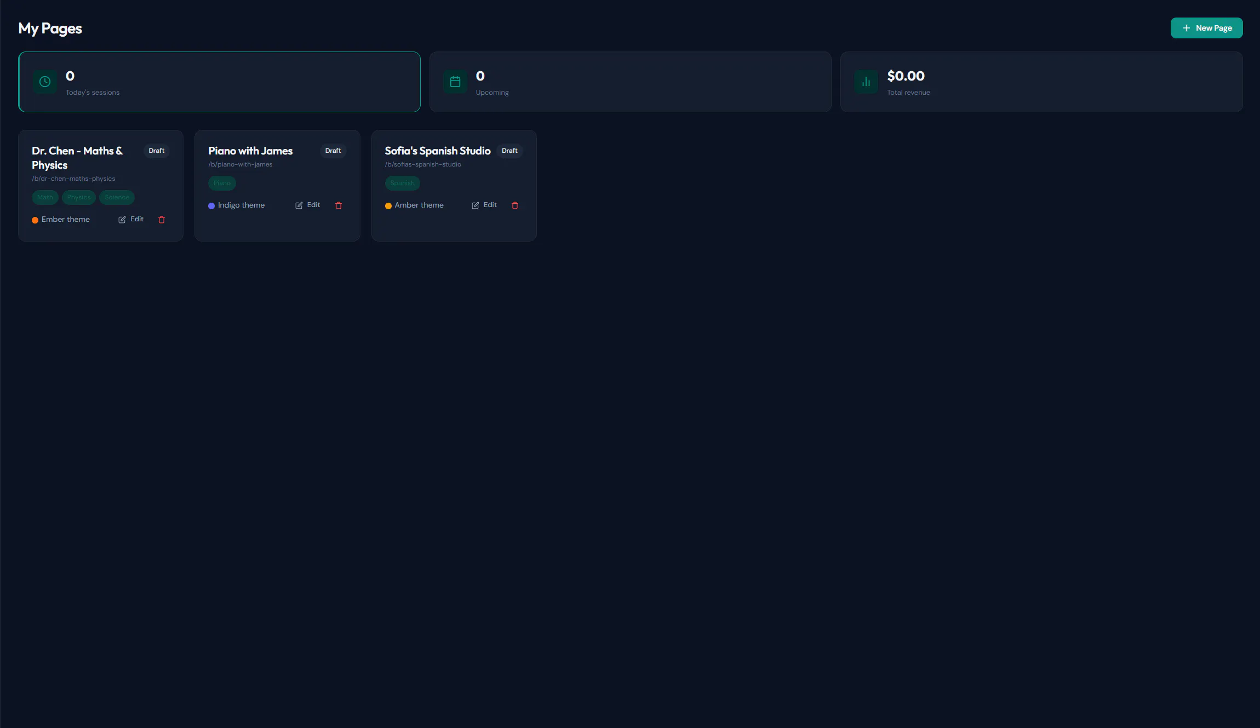
Task: Open the Upcoming stat card
Action: click(x=630, y=82)
